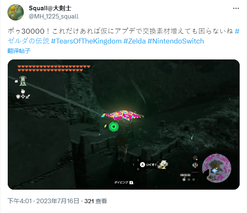The image size is (247, 213).
Task: Open the @MH_1225_squall handle
Action: tap(53, 16)
